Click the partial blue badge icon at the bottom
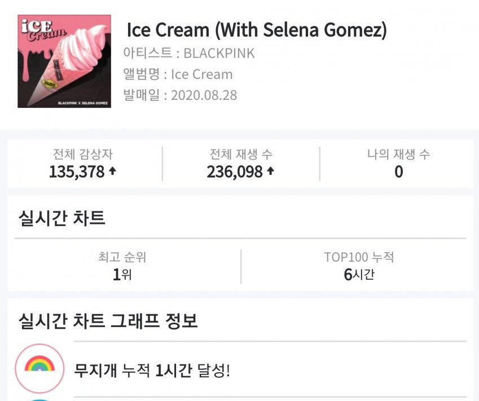 coord(39,400)
